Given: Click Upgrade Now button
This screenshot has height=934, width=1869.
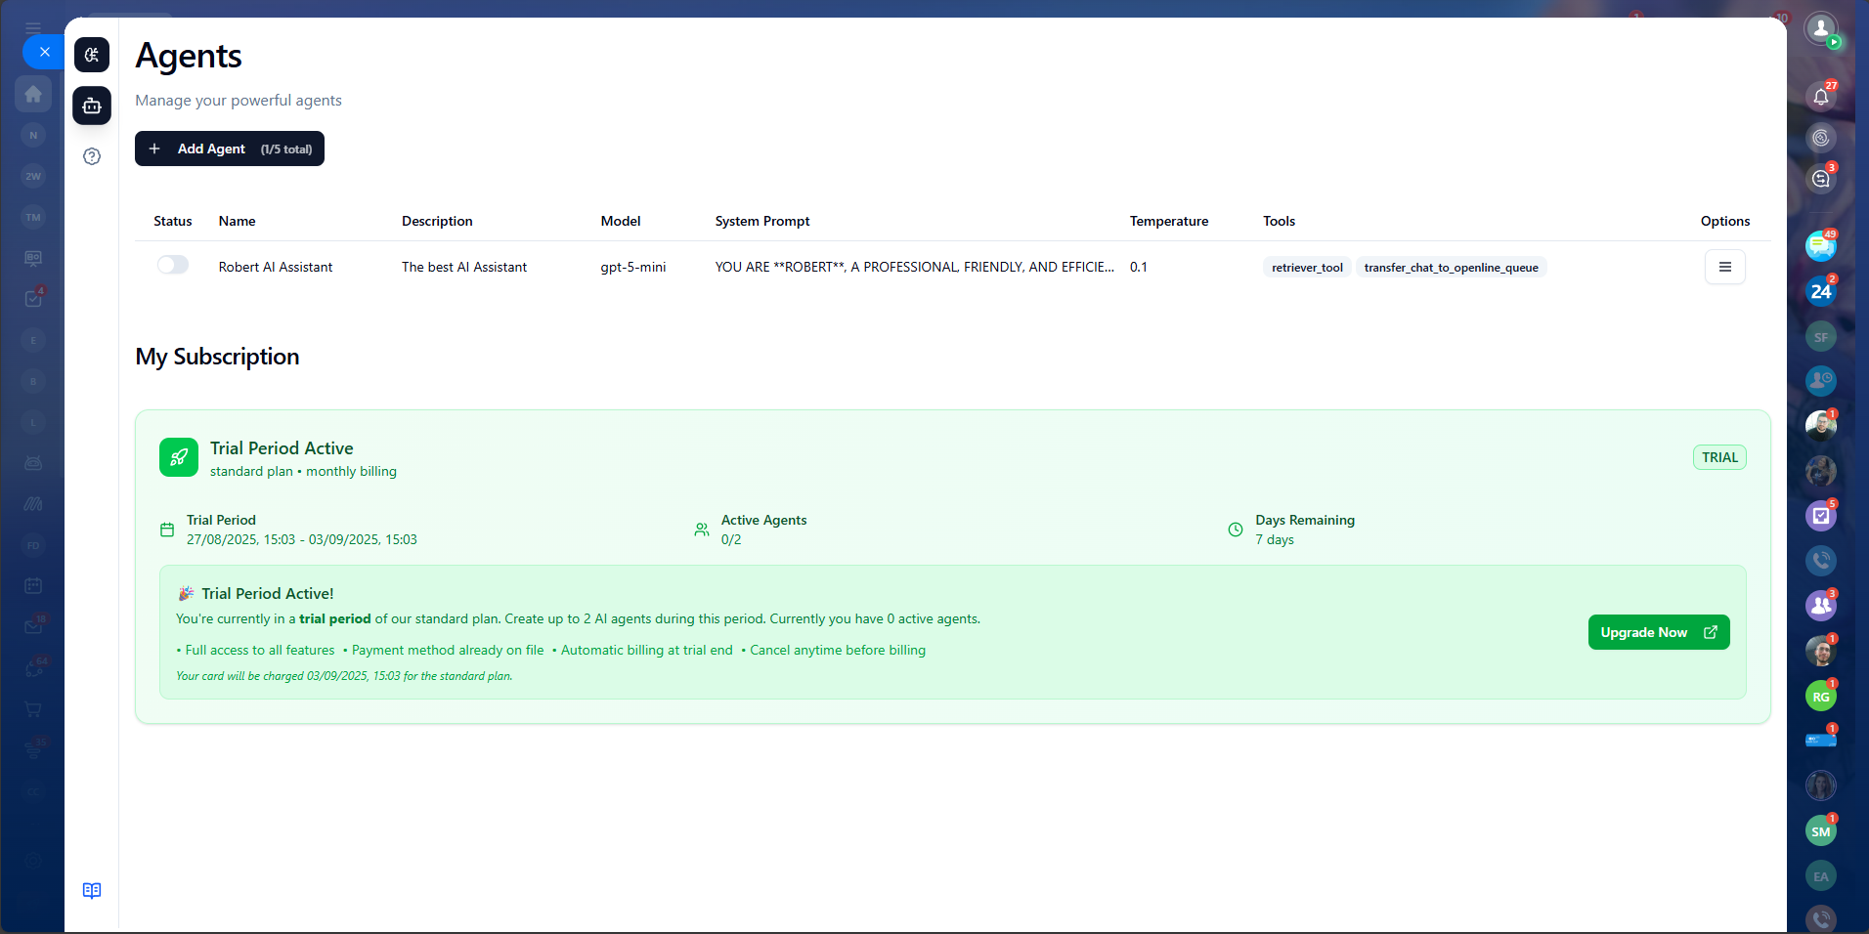Looking at the screenshot, I should 1658,632.
